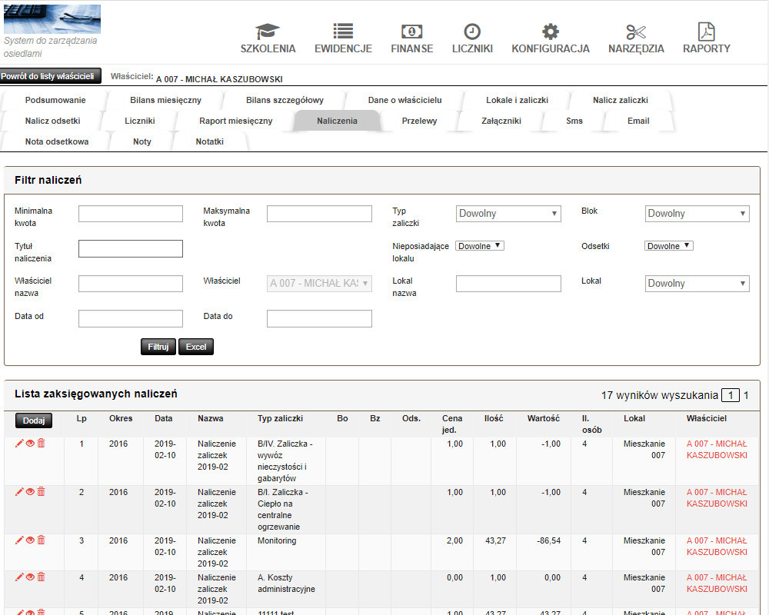Open the Załączniki tab
This screenshot has width=769, height=615.
click(501, 121)
